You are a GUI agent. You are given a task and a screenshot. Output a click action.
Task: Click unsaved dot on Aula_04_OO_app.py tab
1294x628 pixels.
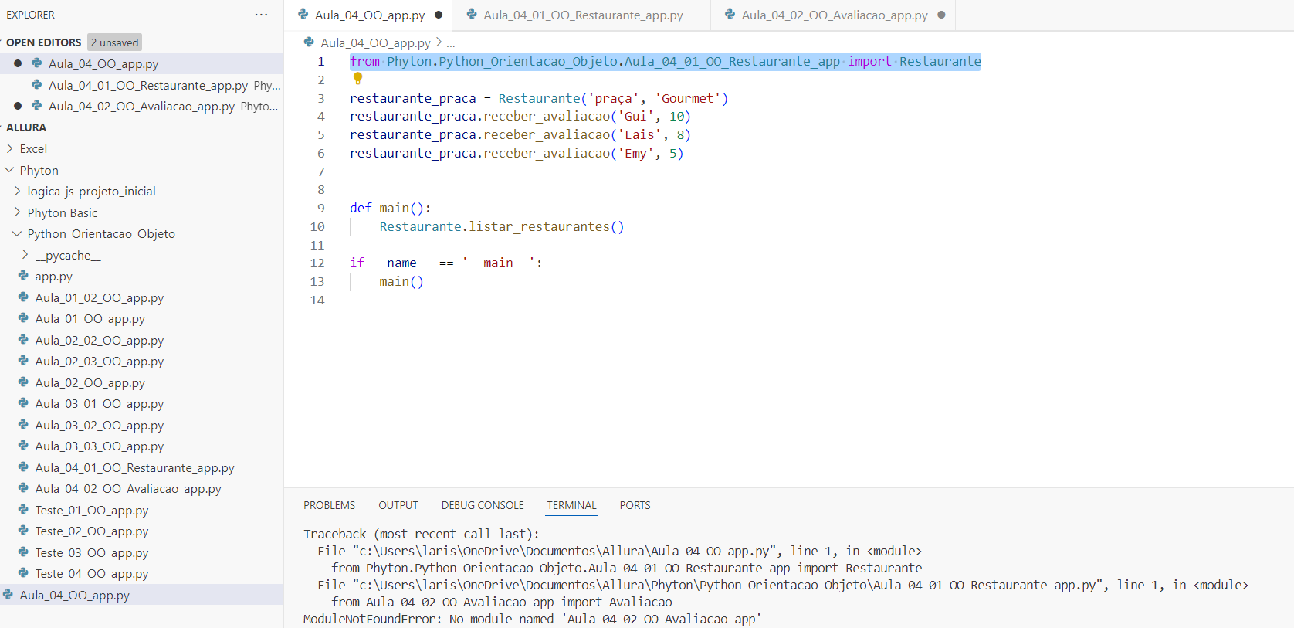(439, 15)
